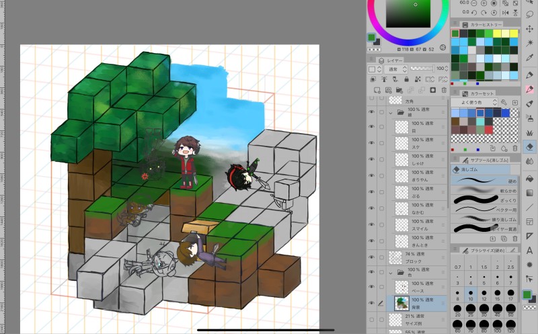Select the Ruler tool
The width and height of the screenshot is (538, 334).
pyautogui.click(x=529, y=236)
